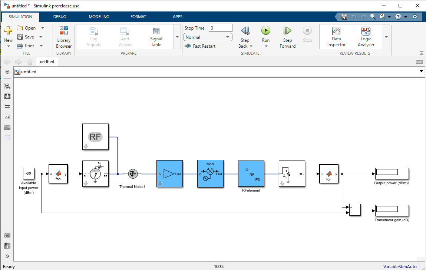426x270 pixels.
Task: Open the Signal Table
Action: [156, 37]
